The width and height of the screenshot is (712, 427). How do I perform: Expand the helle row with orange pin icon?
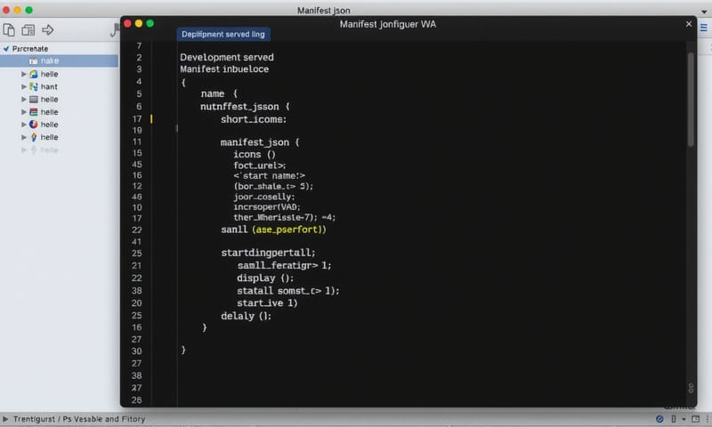coord(24,137)
